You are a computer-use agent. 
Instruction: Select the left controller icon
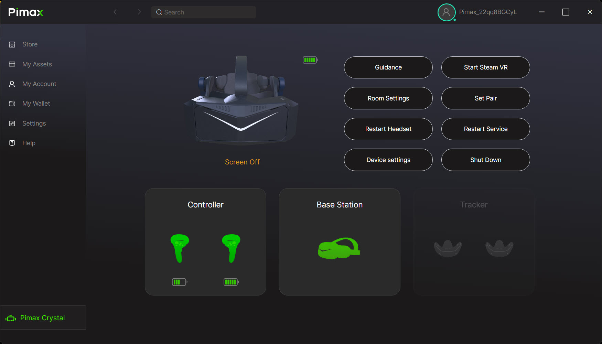[x=179, y=248]
